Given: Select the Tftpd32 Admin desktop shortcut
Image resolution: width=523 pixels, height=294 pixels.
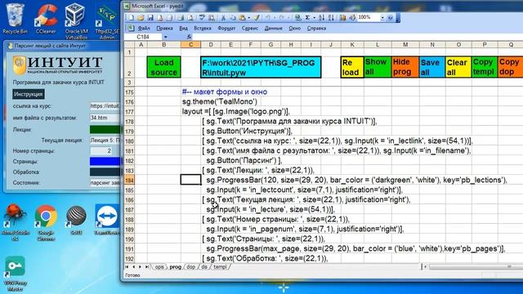Looking at the screenshot, I should (x=107, y=22).
